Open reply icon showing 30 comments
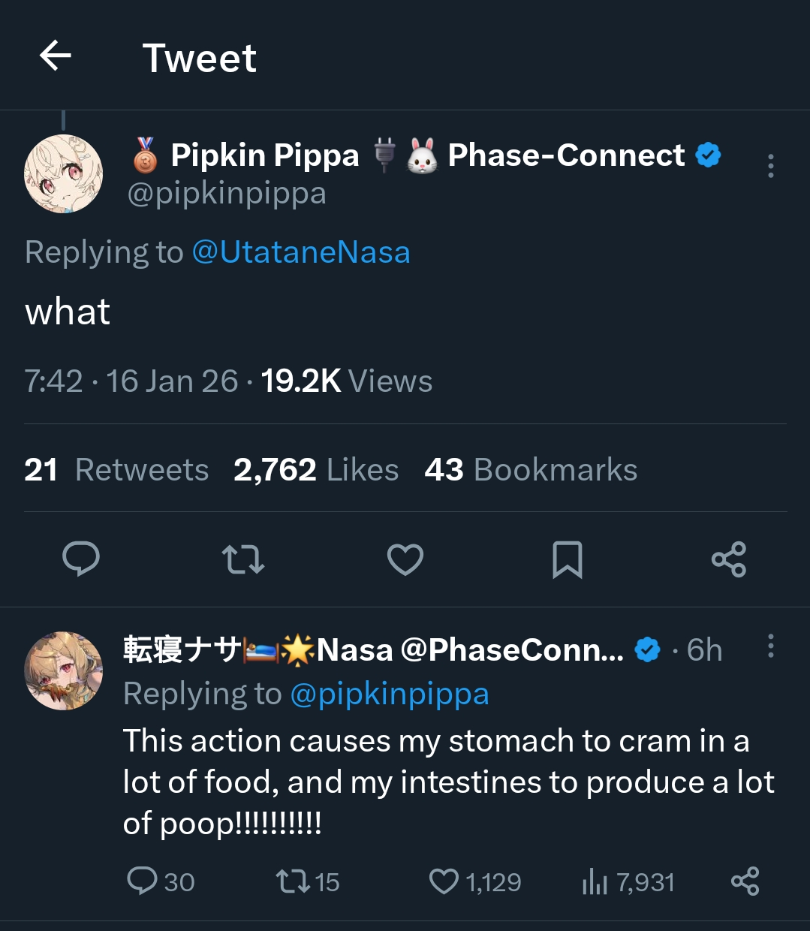The image size is (810, 931). (x=143, y=881)
